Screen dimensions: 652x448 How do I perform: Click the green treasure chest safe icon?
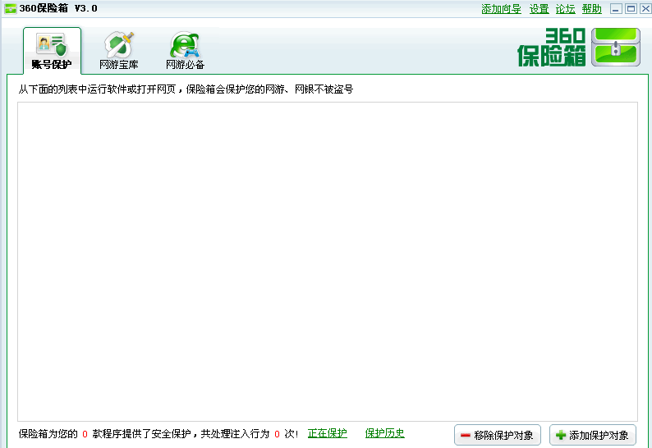click(x=616, y=48)
